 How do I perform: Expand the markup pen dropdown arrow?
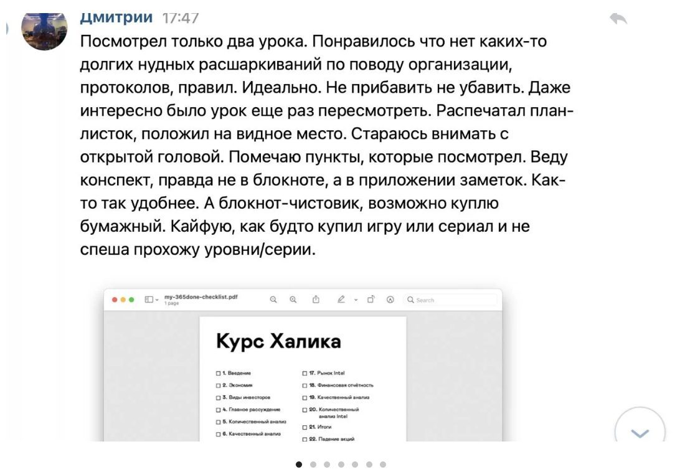coord(356,300)
